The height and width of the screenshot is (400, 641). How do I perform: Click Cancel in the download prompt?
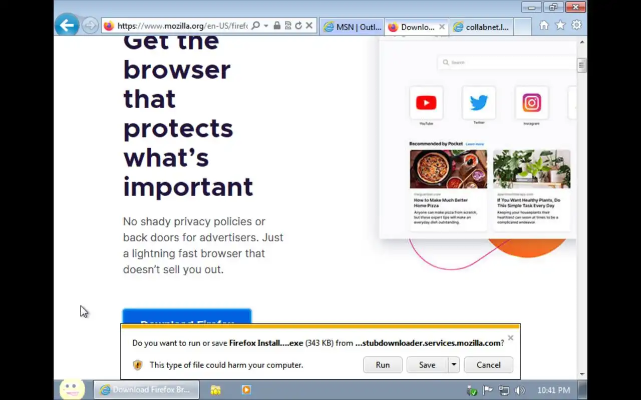tap(488, 365)
